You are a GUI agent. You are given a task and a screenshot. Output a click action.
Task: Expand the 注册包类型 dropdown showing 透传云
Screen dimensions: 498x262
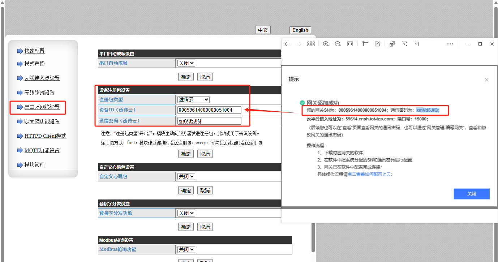point(193,99)
